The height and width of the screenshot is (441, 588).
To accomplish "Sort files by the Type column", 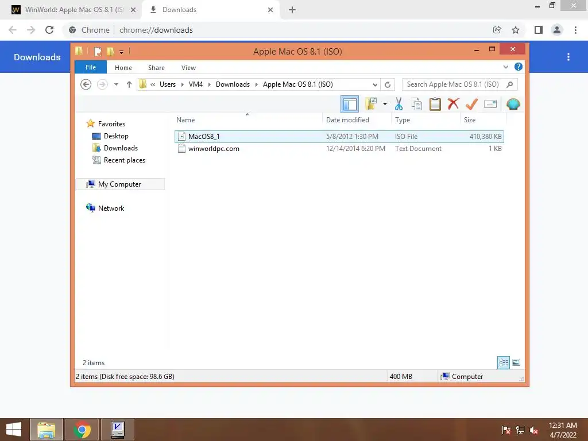I will [425, 120].
